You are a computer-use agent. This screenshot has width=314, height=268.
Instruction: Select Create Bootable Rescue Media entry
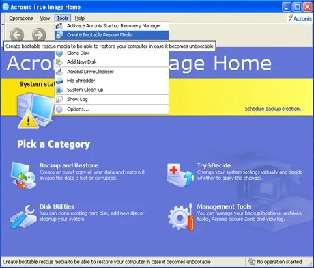point(112,35)
